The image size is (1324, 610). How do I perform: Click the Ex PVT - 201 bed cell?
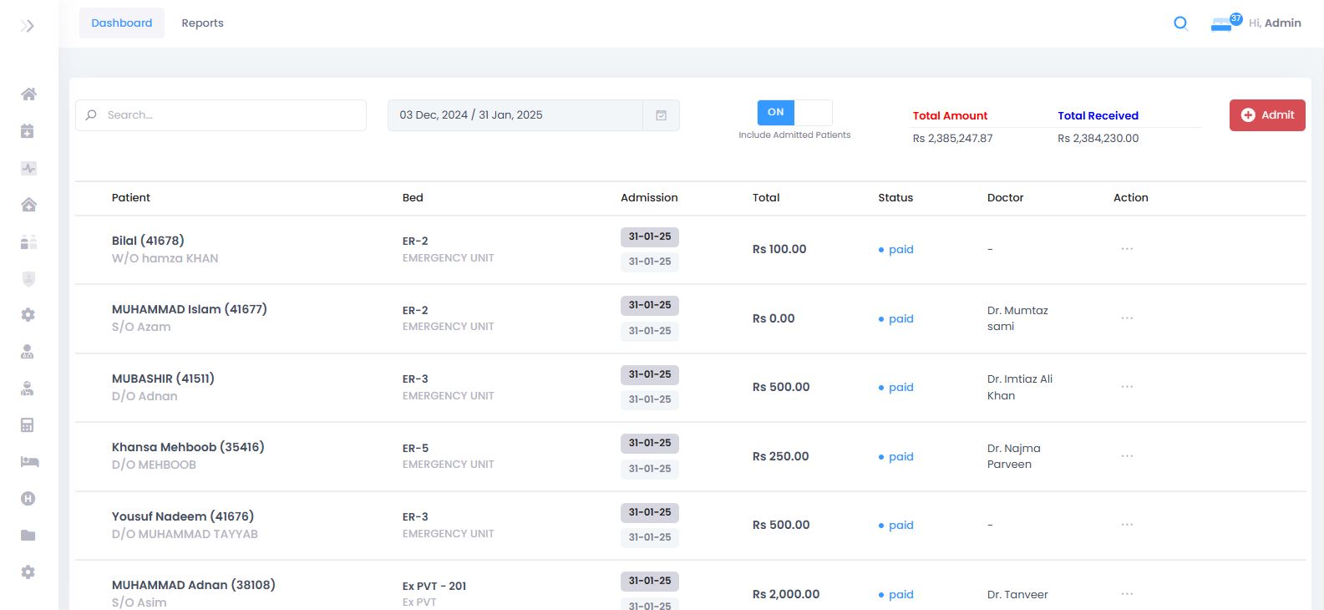pyautogui.click(x=434, y=593)
